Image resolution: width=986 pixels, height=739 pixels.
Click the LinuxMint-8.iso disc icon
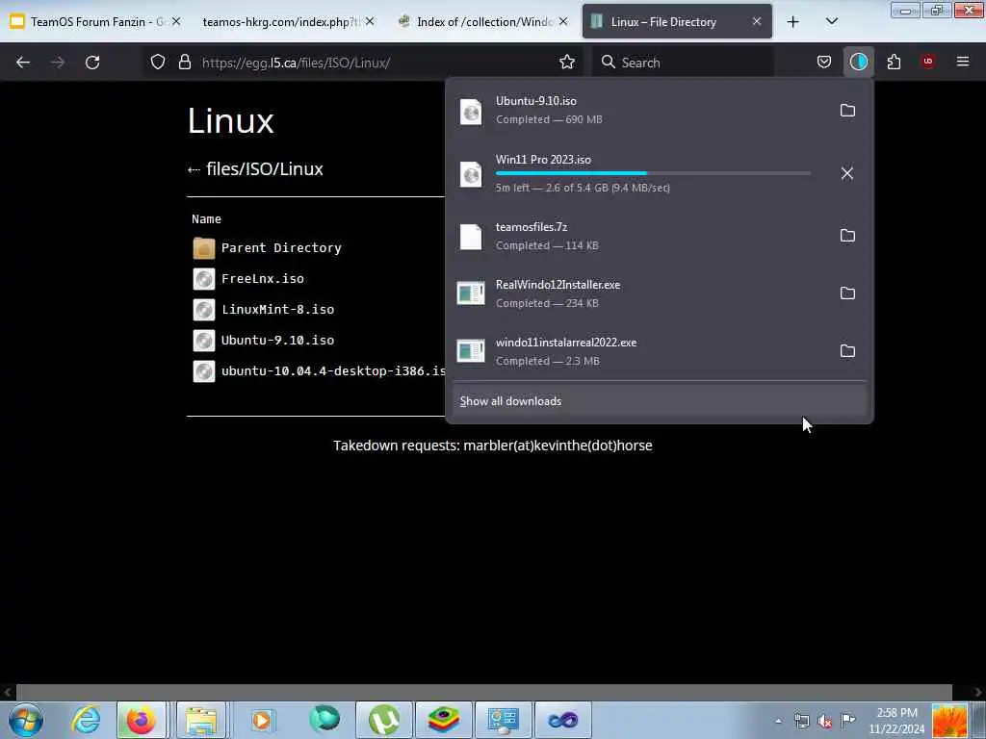click(x=204, y=309)
